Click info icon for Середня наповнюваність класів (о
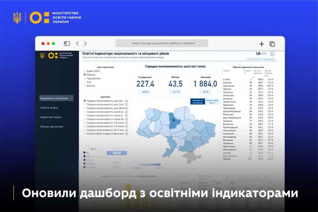 tap(126, 115)
